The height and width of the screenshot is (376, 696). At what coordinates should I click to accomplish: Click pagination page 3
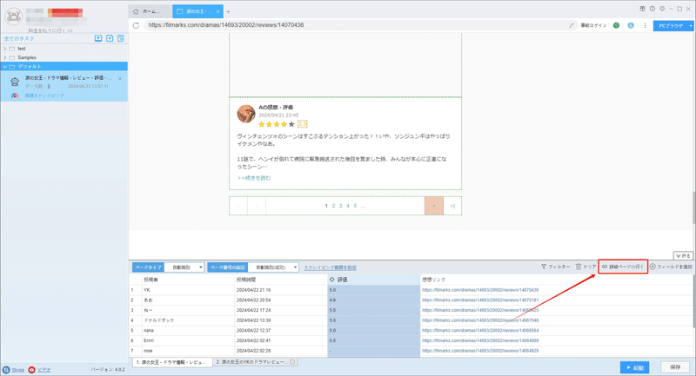point(340,206)
